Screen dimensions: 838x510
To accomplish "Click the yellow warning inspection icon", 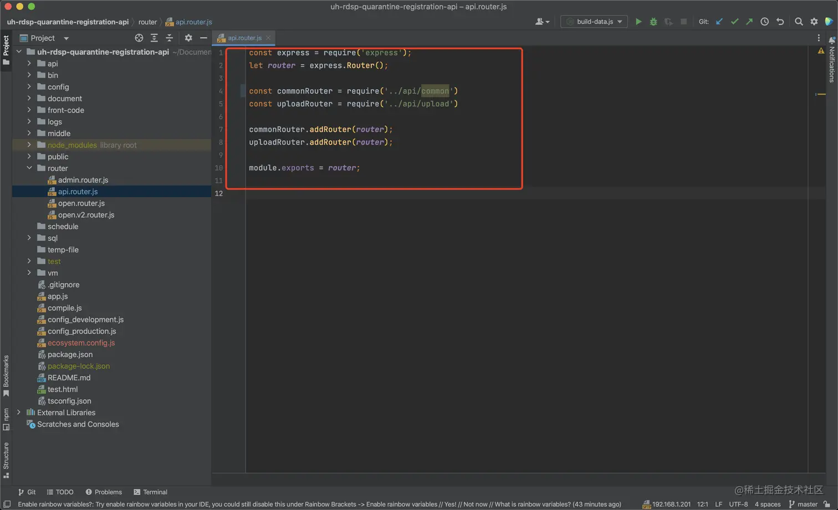I will pyautogui.click(x=821, y=51).
